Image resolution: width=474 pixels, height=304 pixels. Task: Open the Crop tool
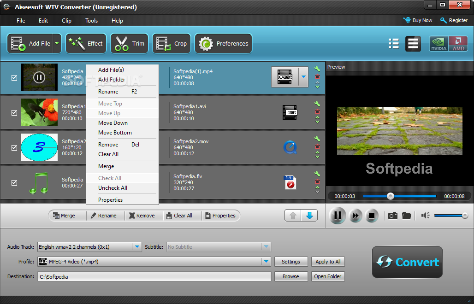click(x=172, y=43)
